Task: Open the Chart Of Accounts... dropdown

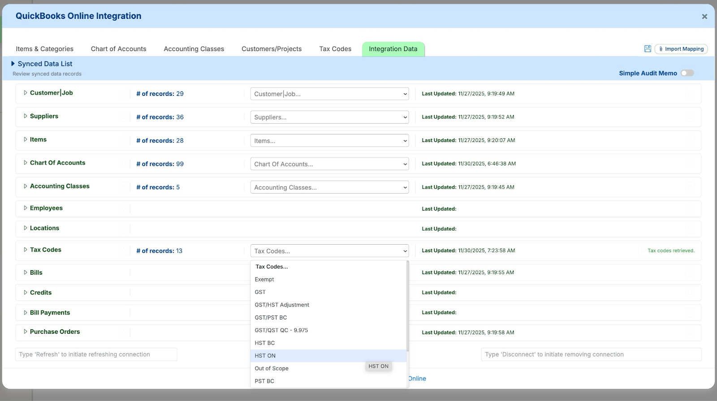Action: tap(329, 164)
